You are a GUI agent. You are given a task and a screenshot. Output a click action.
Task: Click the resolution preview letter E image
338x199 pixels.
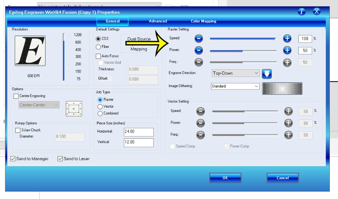click(30, 51)
